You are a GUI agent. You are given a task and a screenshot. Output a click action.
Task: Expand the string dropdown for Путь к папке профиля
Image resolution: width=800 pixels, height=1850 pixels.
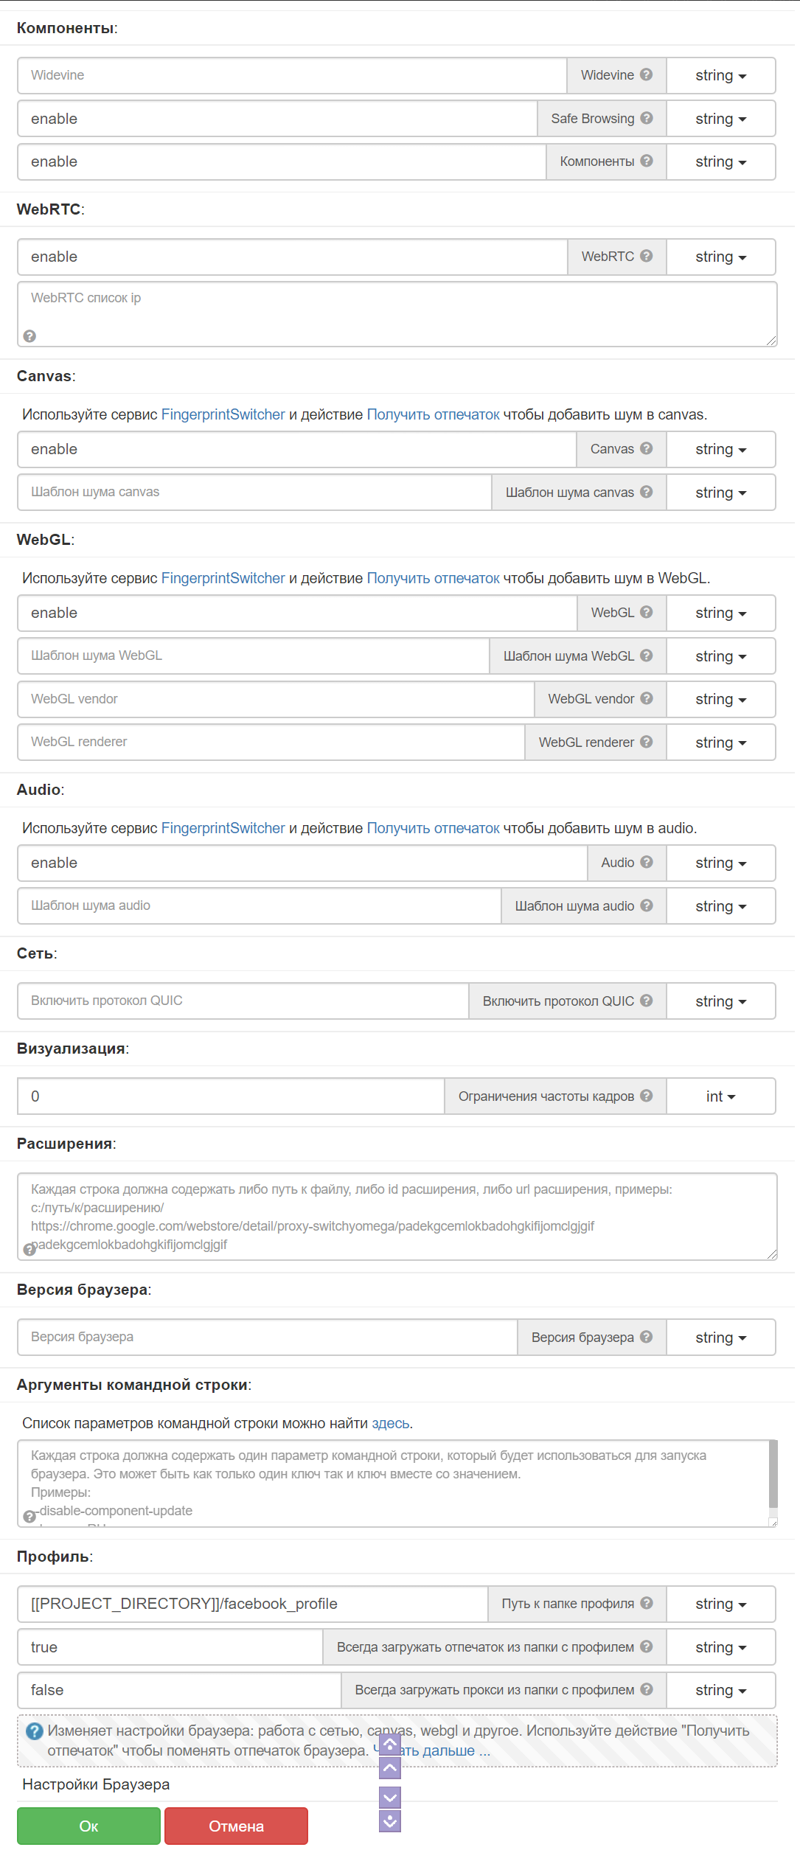(x=720, y=1604)
